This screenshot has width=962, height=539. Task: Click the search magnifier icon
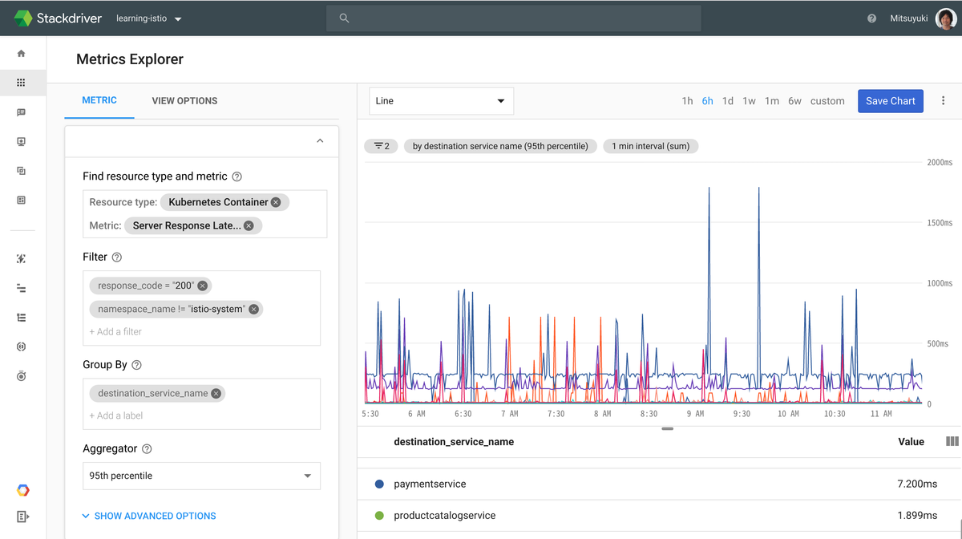point(344,18)
